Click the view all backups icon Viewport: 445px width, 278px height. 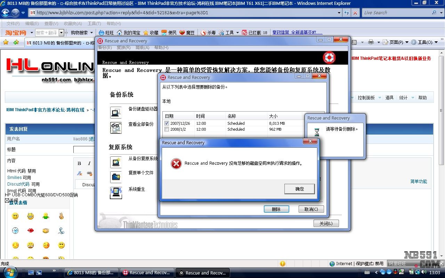pos(116,128)
